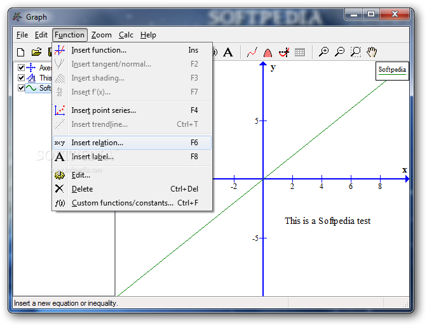Choose Edit... in Function menu
The height and width of the screenshot is (326, 427).
point(132,175)
